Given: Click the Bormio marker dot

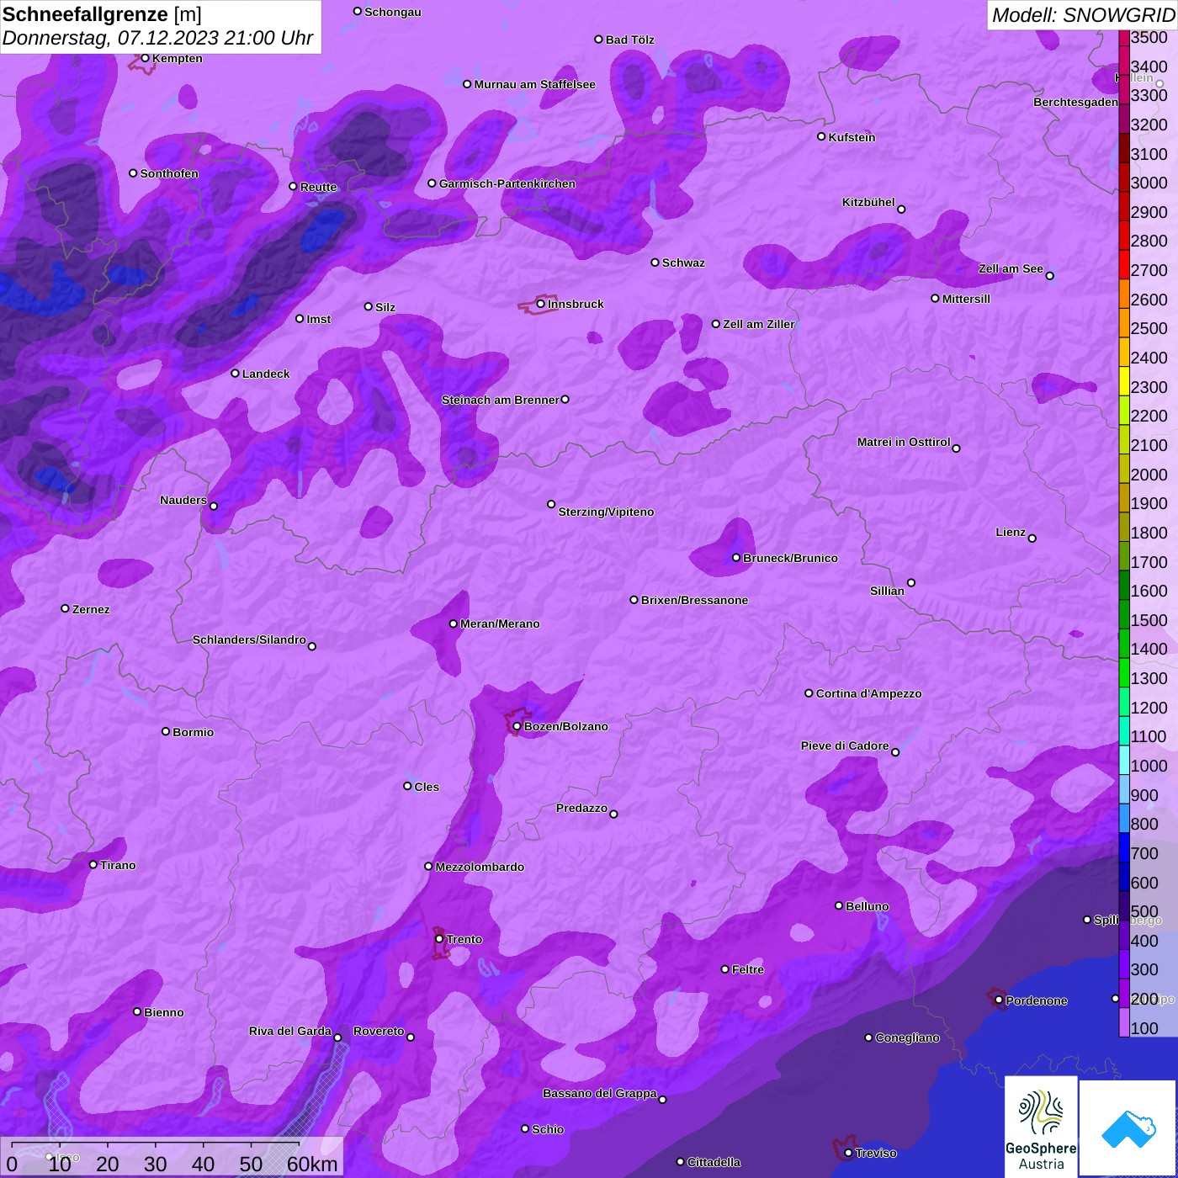Looking at the screenshot, I should (166, 731).
